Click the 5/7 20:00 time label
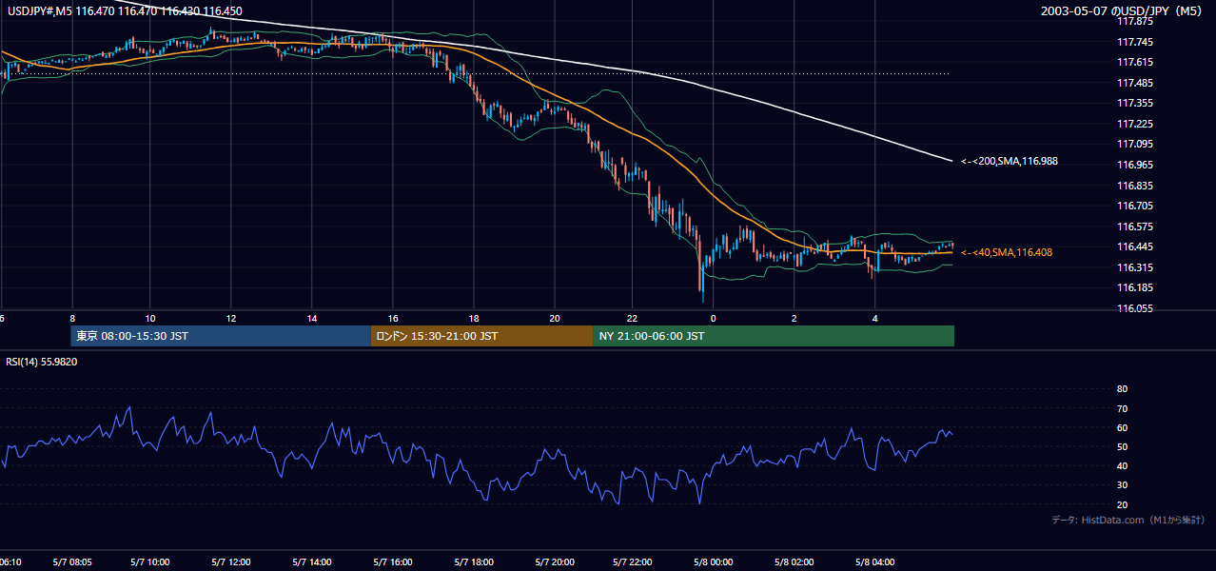The height and width of the screenshot is (571, 1216). [x=555, y=562]
